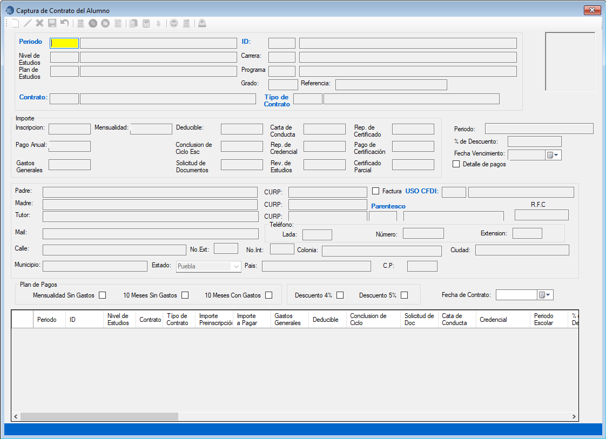Toggle the Descuento 5% checkbox
Viewport: 606px width, 439px height.
(404, 295)
